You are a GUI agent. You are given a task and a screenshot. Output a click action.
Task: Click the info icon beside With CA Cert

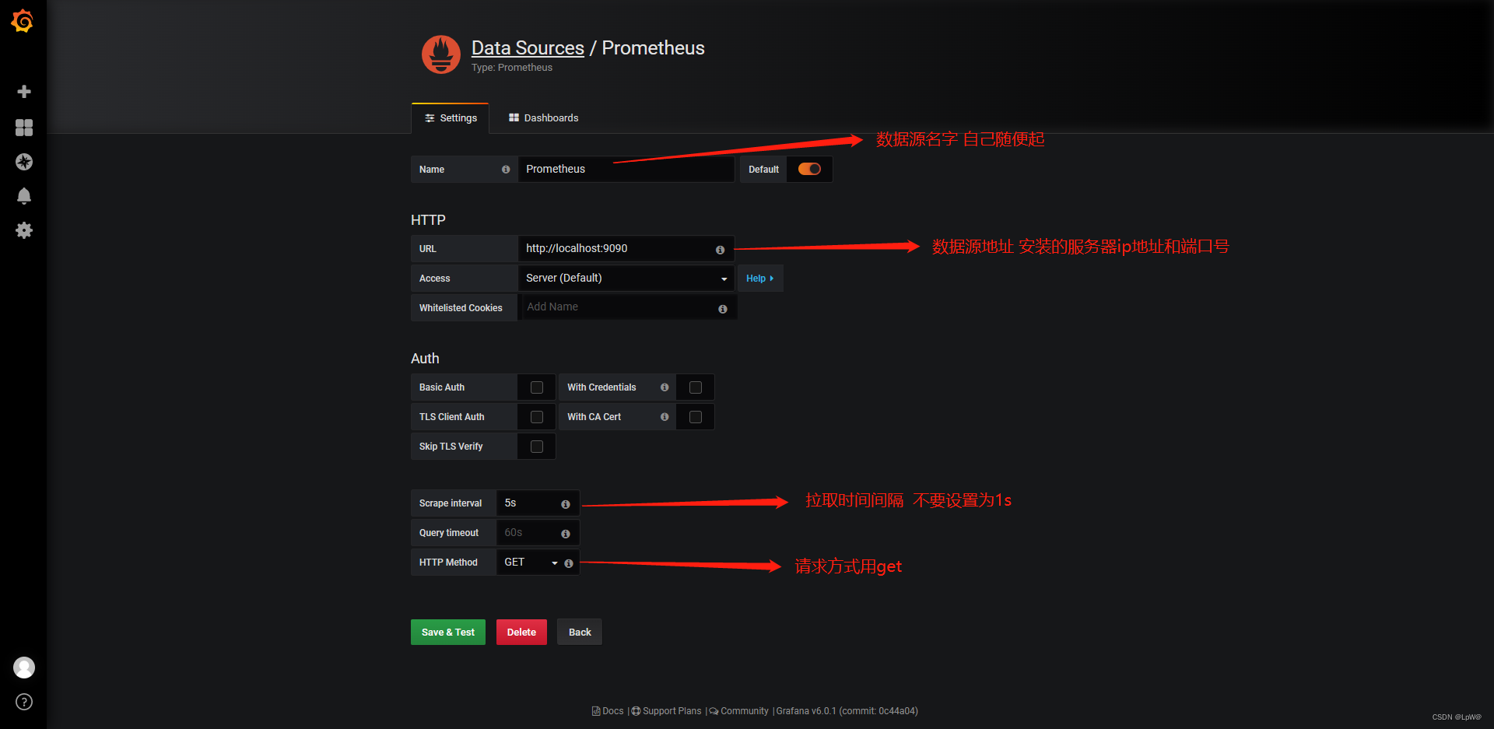click(x=665, y=417)
